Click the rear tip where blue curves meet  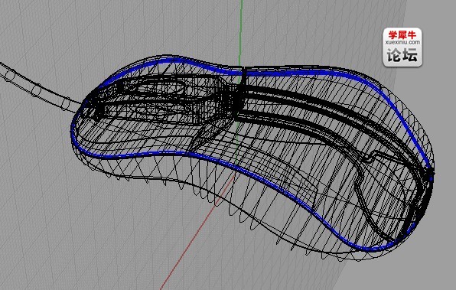click(x=431, y=174)
